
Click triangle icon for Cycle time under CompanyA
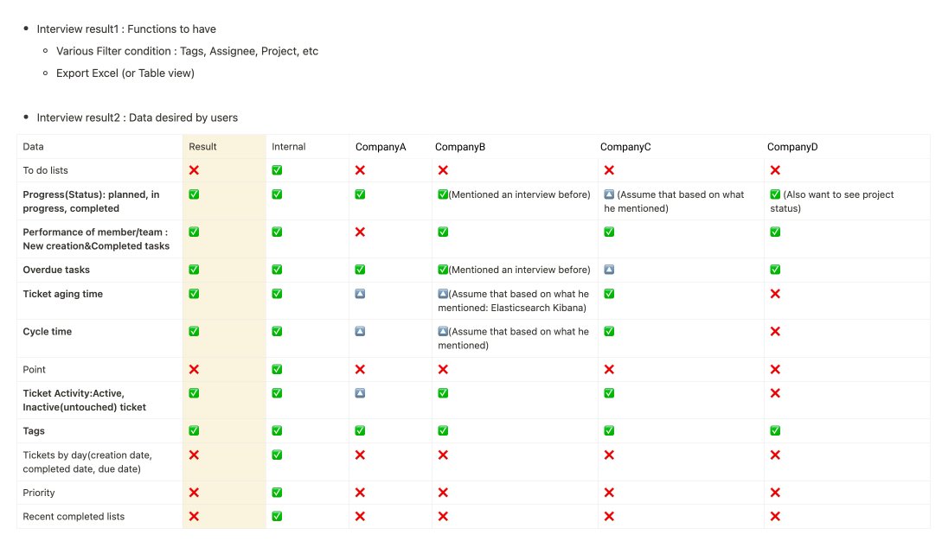(x=360, y=331)
